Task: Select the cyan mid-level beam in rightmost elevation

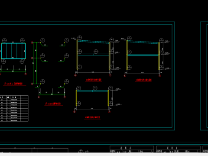Action: [143, 55]
